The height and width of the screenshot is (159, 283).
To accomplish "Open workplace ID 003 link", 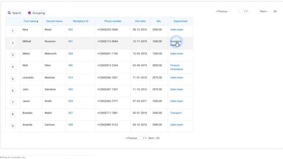I will point(71,101).
